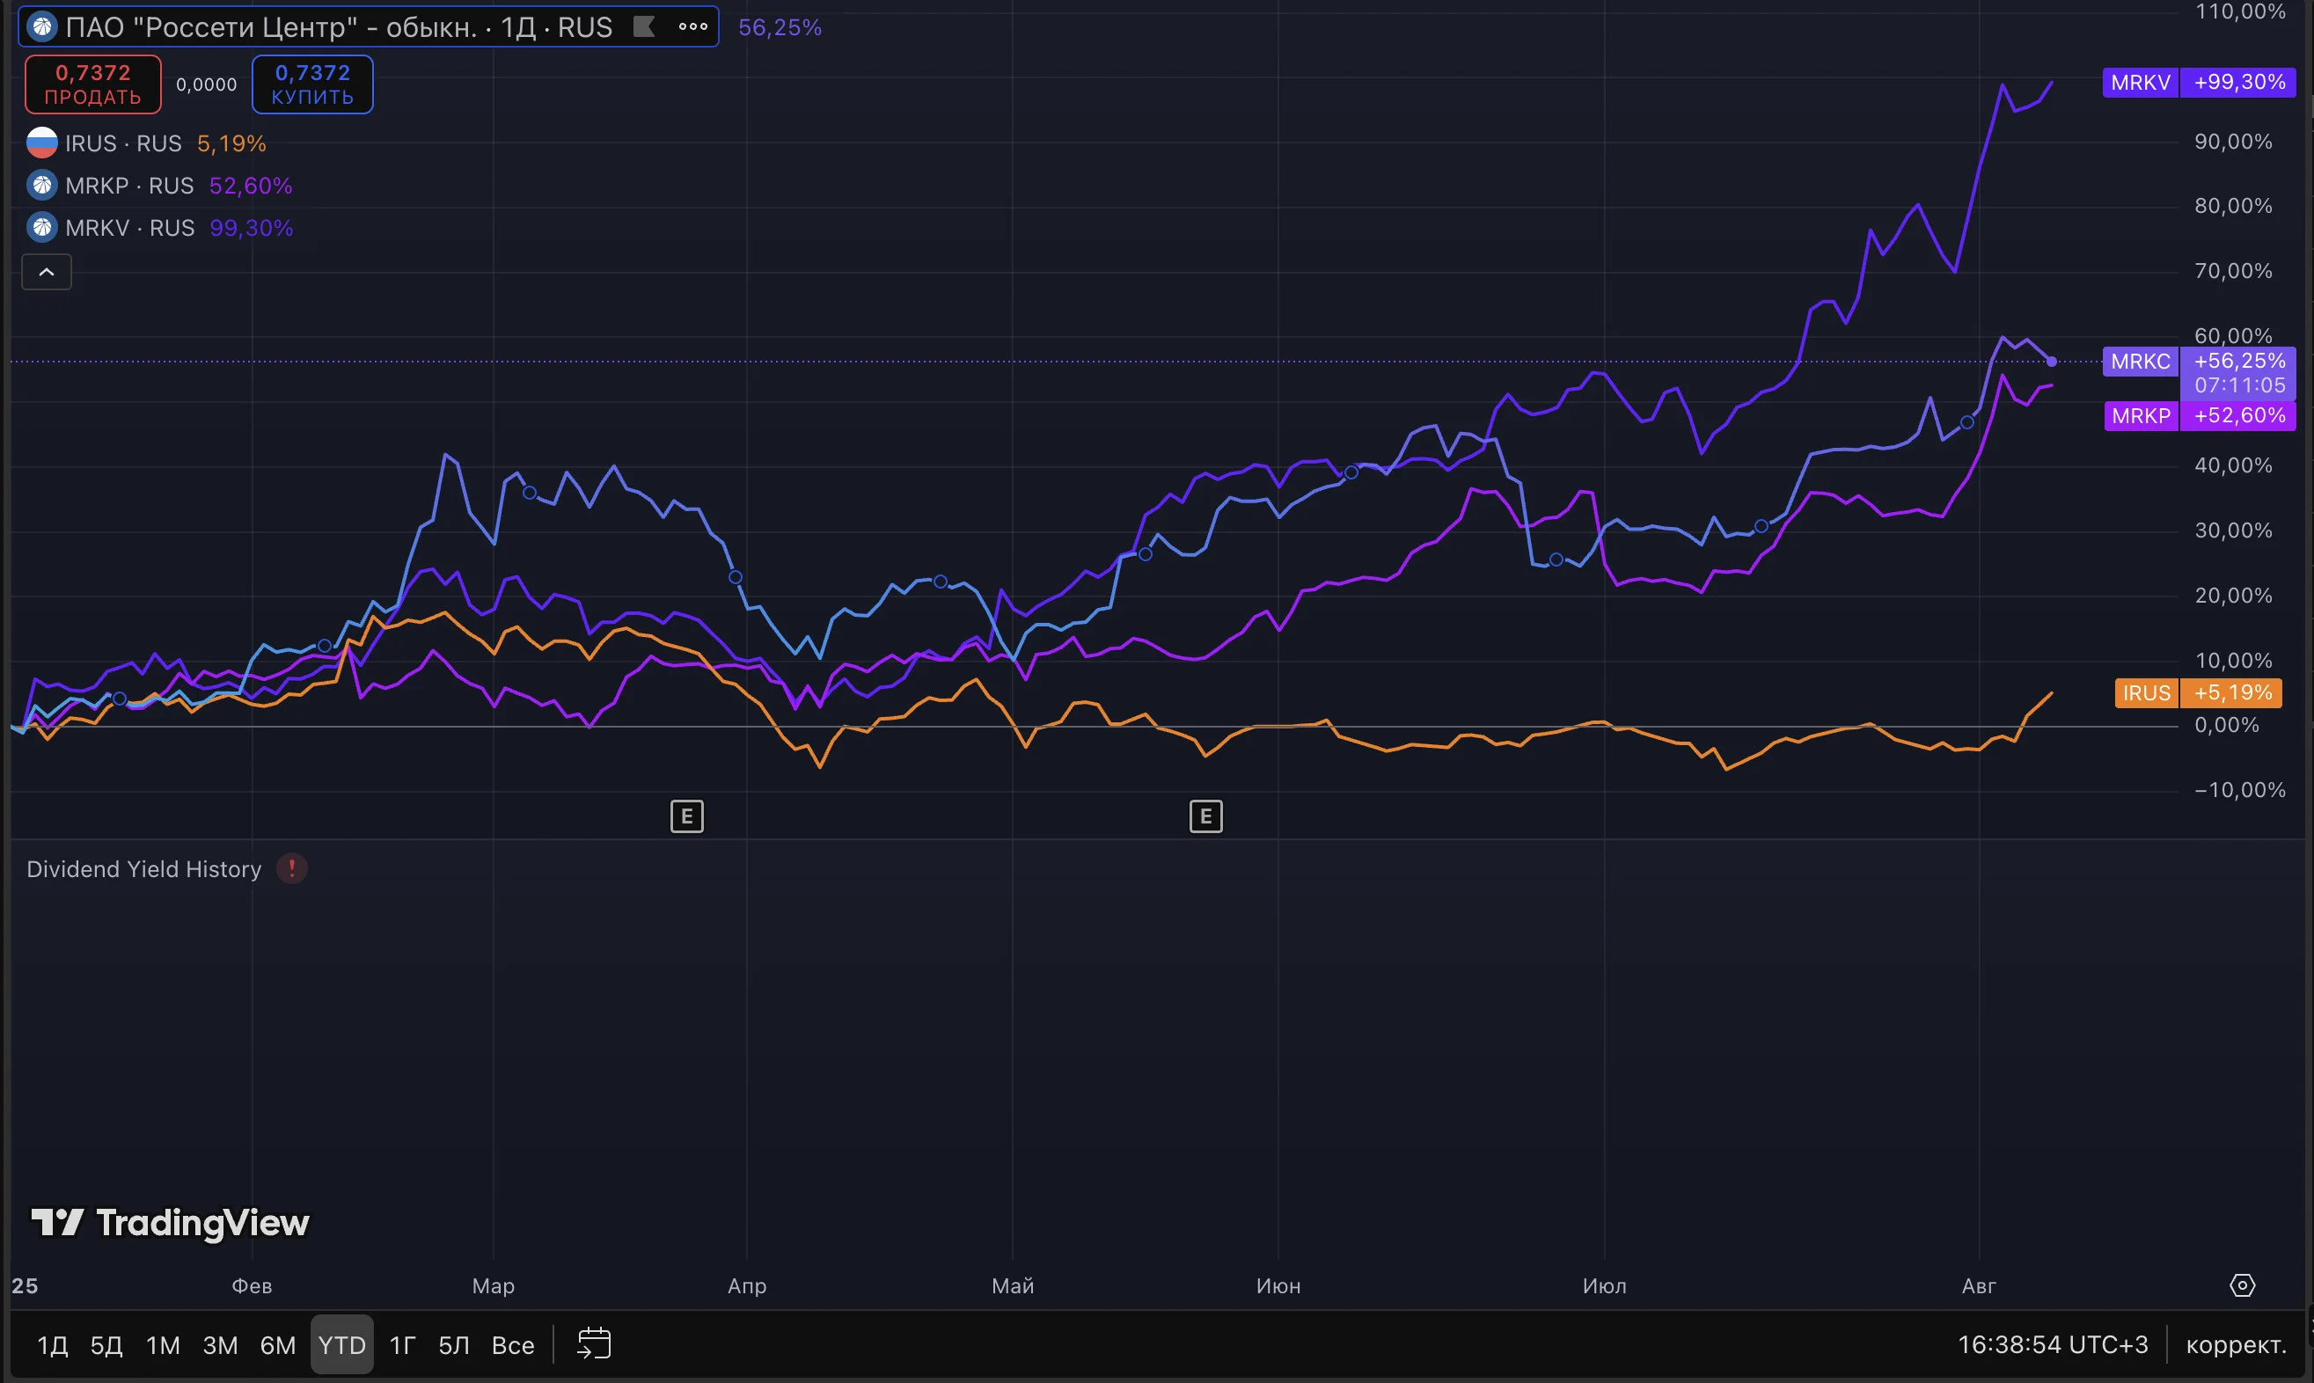Click the Russian flag icon beside IRUS
The image size is (2314, 1383).
coord(42,143)
